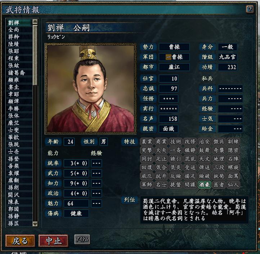260x254 pixels.
Task: Select 虞翻 in the officer list
Action: coord(19,180)
